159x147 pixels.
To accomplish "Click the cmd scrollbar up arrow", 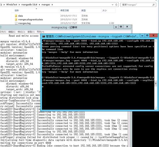I will click(156, 41).
